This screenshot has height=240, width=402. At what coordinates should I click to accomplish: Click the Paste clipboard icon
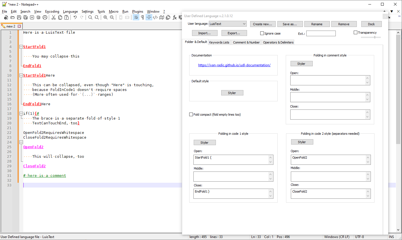(67, 17)
